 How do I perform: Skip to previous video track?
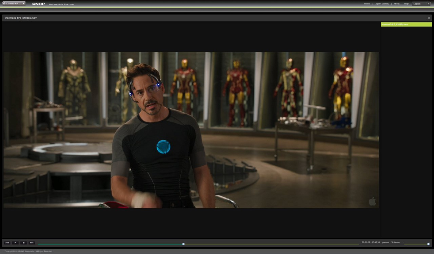(x=7, y=243)
